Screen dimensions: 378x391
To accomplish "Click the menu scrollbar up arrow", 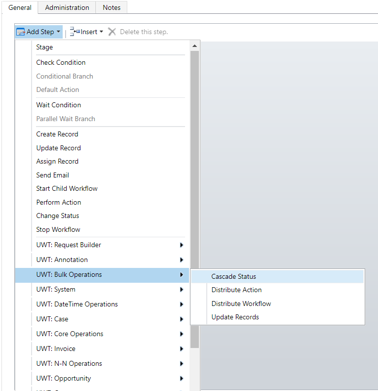I will click(x=194, y=46).
